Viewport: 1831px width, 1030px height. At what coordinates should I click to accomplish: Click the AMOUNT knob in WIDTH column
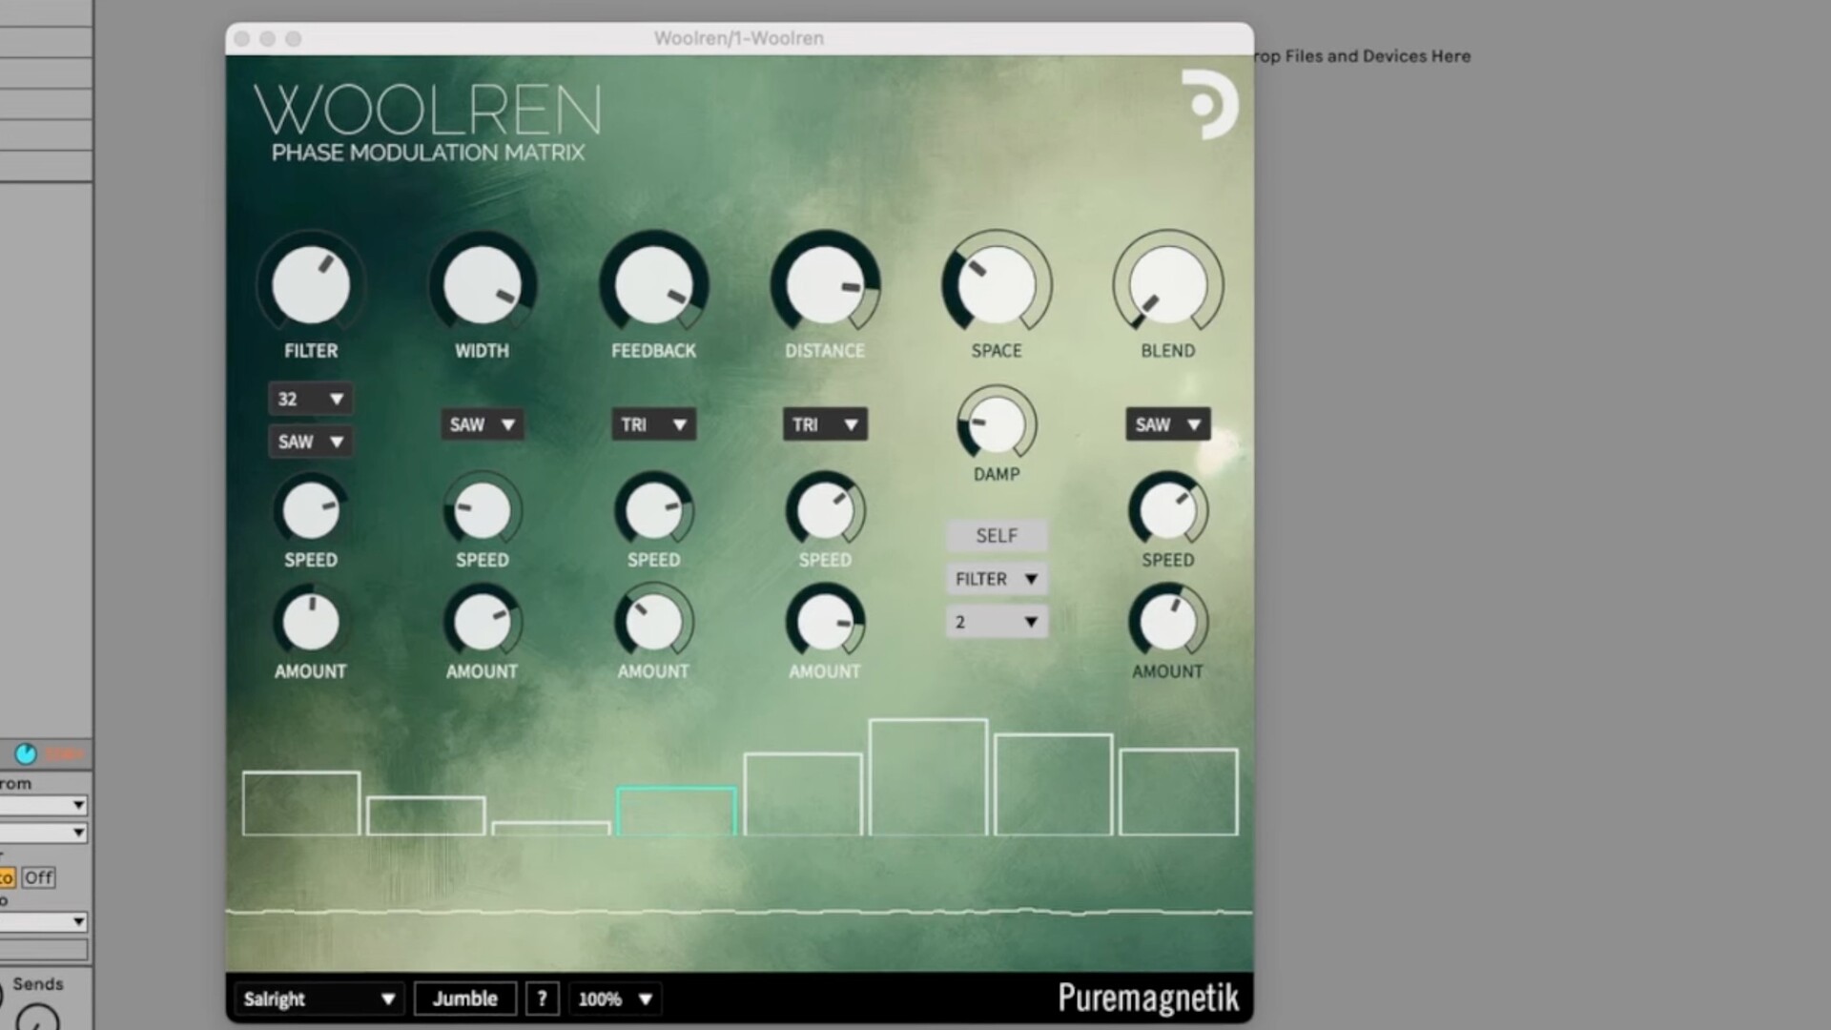click(483, 623)
